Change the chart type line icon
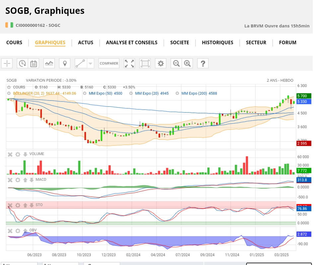Screen dimensions: 319x265 (49, 63)
